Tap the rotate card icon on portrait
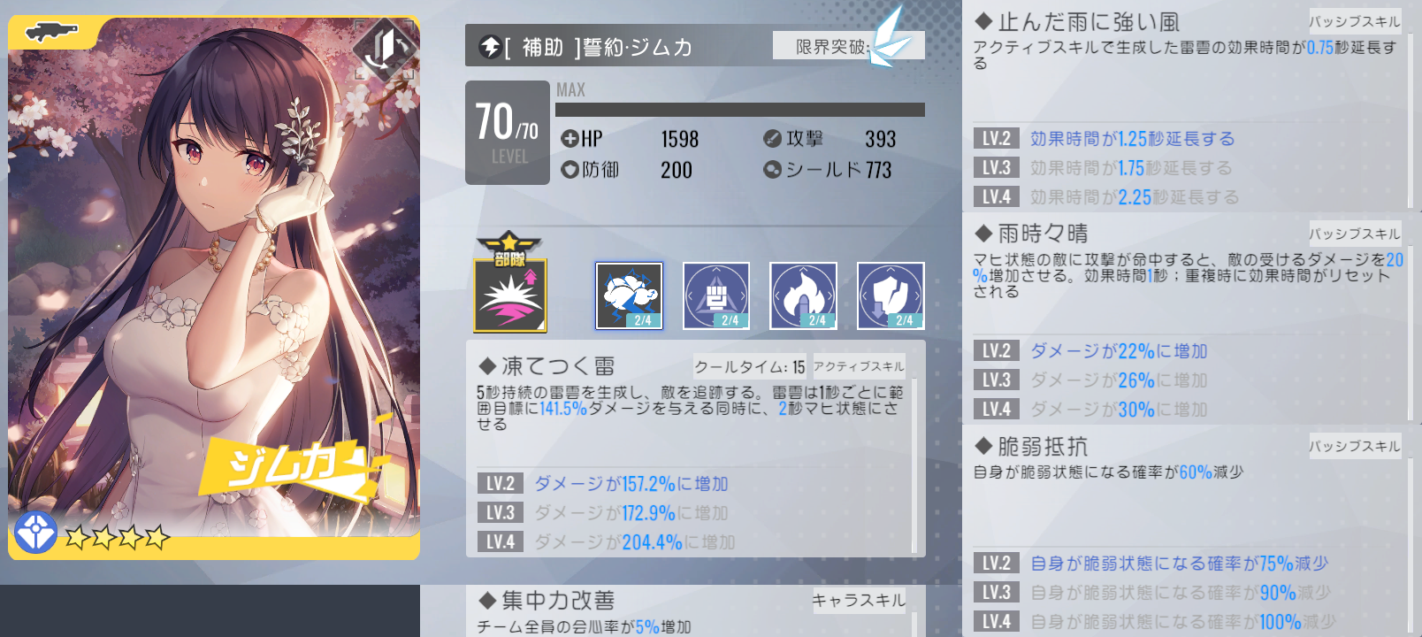 [386, 49]
